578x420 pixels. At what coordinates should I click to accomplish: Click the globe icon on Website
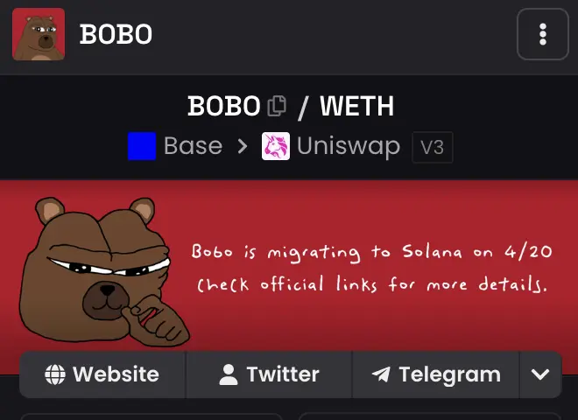pos(55,374)
